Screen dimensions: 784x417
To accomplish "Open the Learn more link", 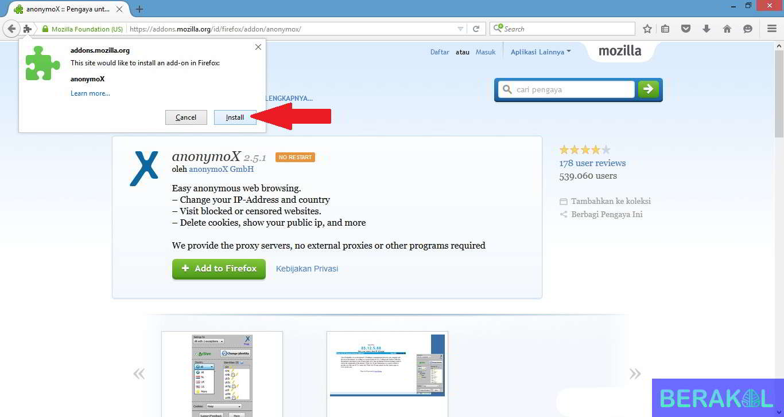I will (x=90, y=93).
